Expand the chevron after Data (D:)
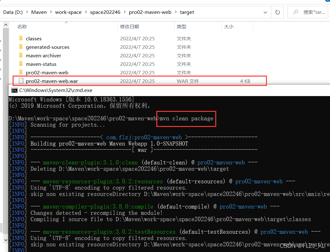The image size is (330, 252). tap(27, 12)
